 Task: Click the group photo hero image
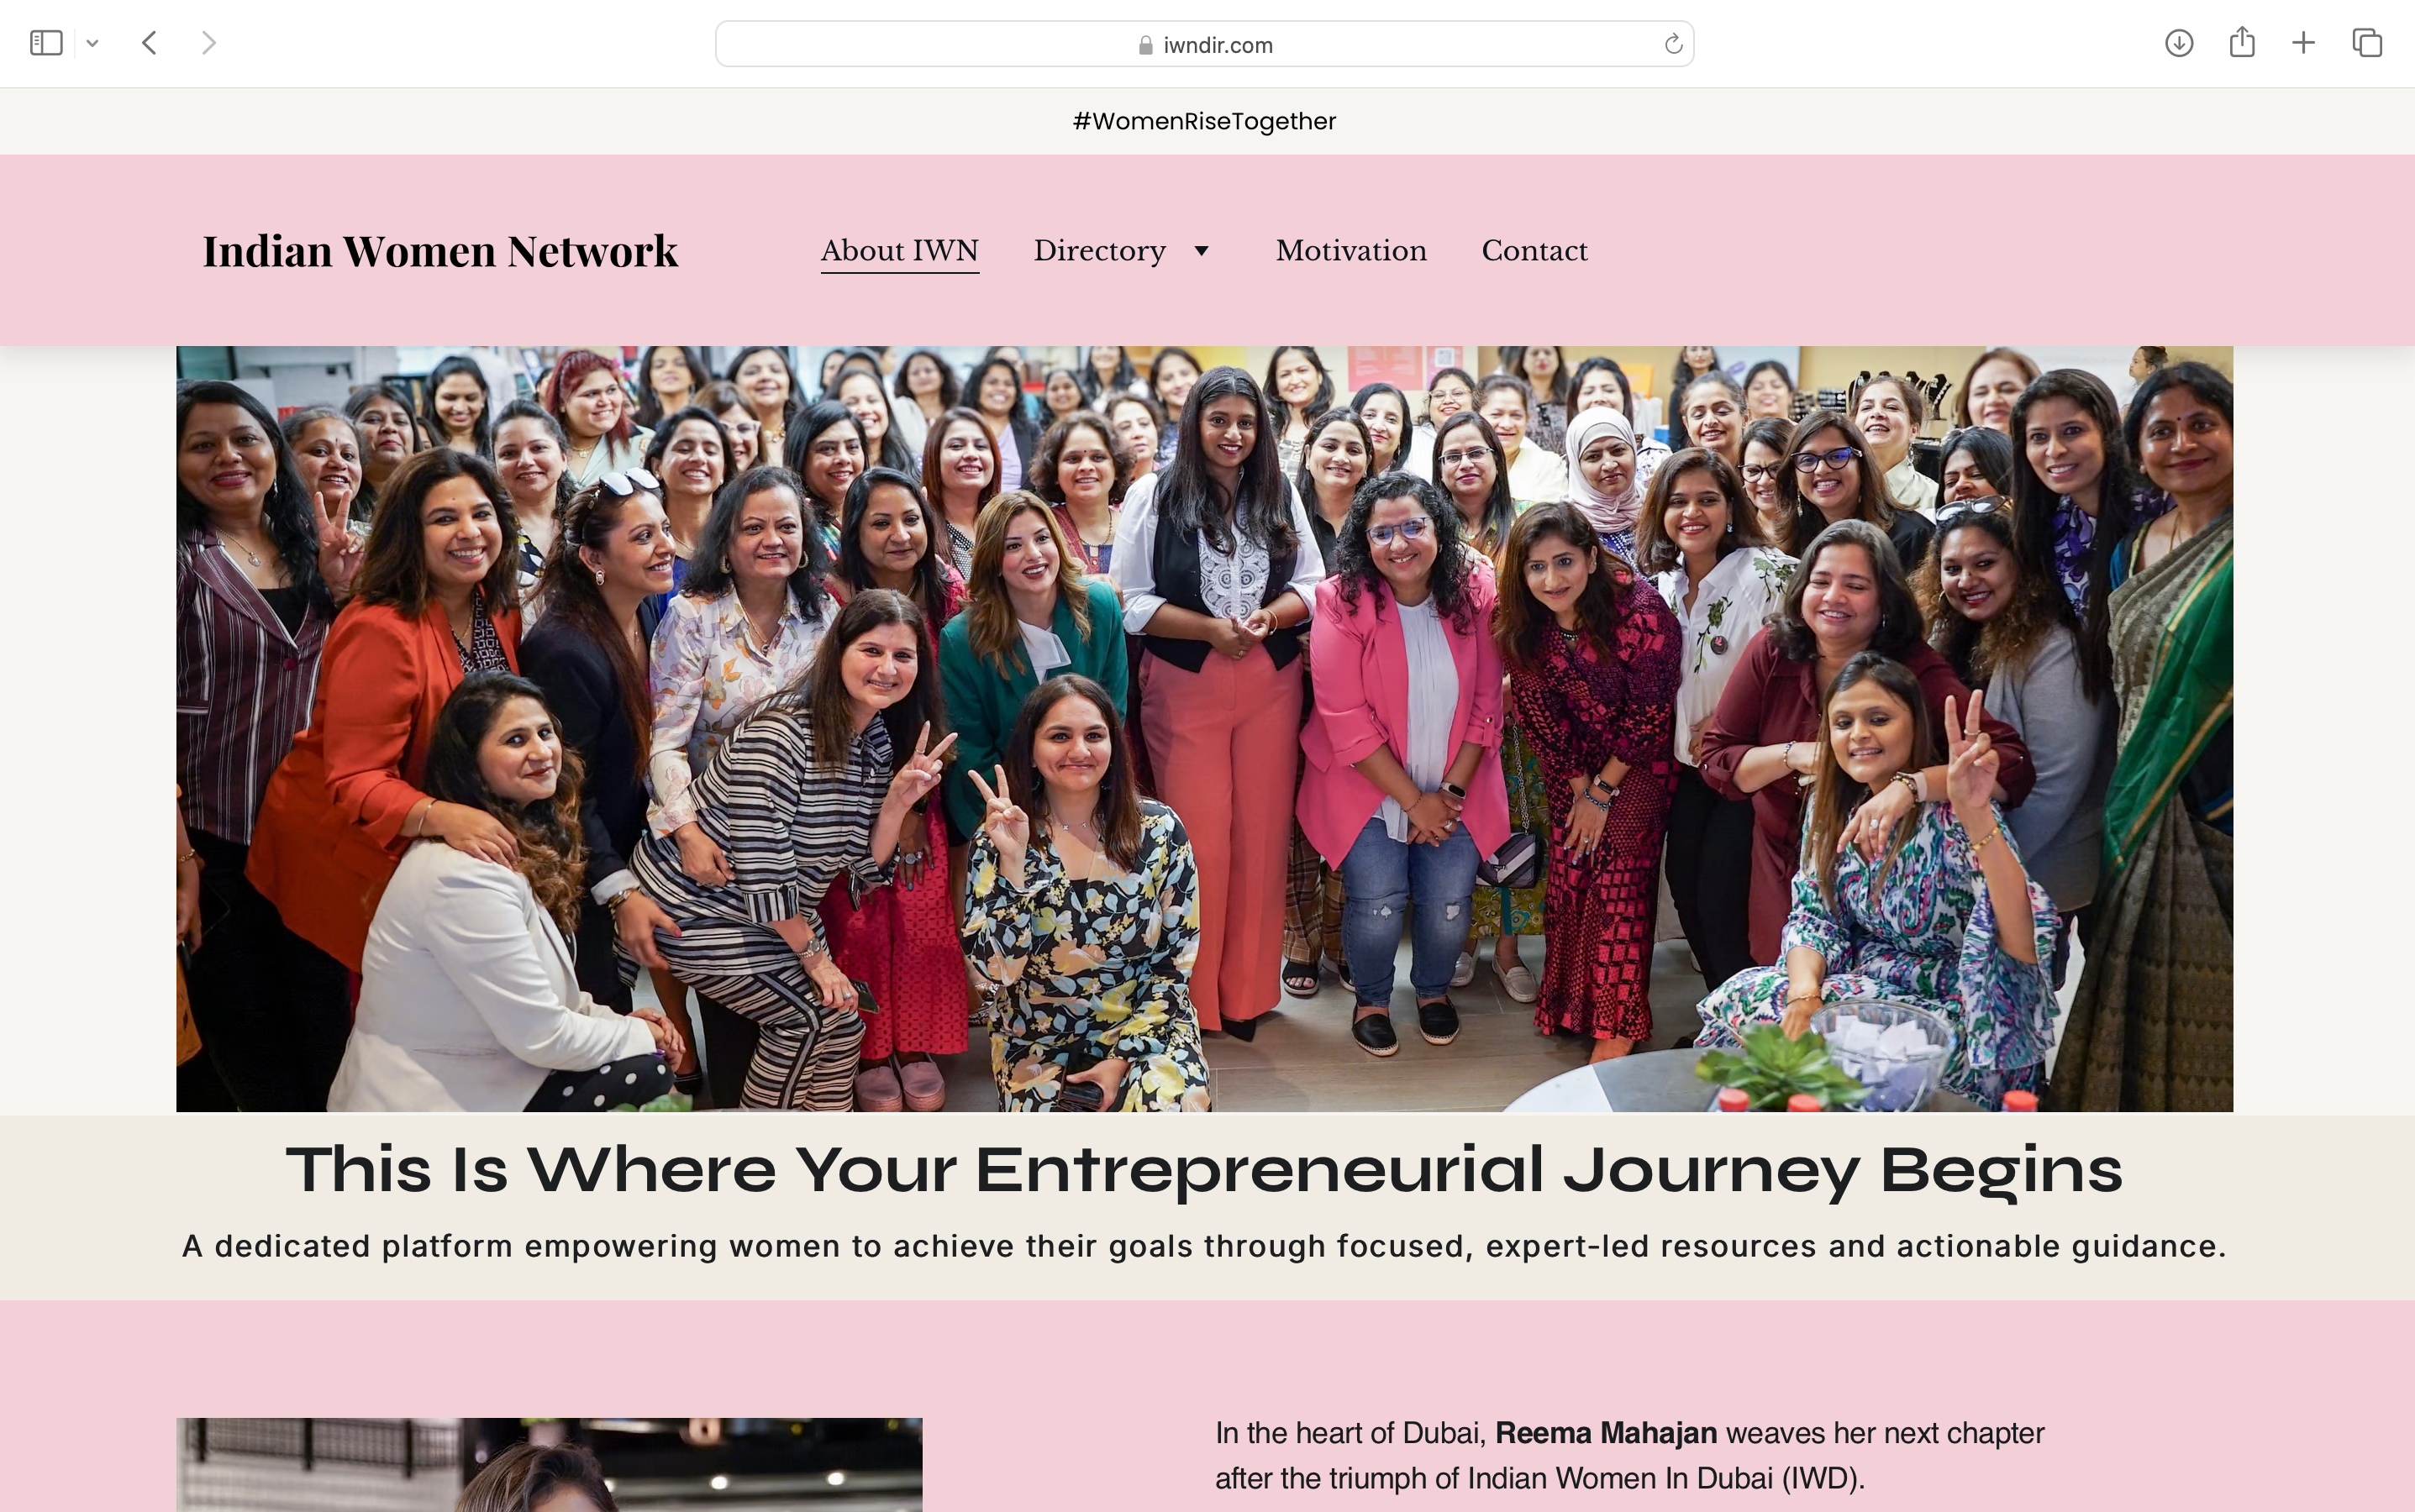[x=1204, y=729]
